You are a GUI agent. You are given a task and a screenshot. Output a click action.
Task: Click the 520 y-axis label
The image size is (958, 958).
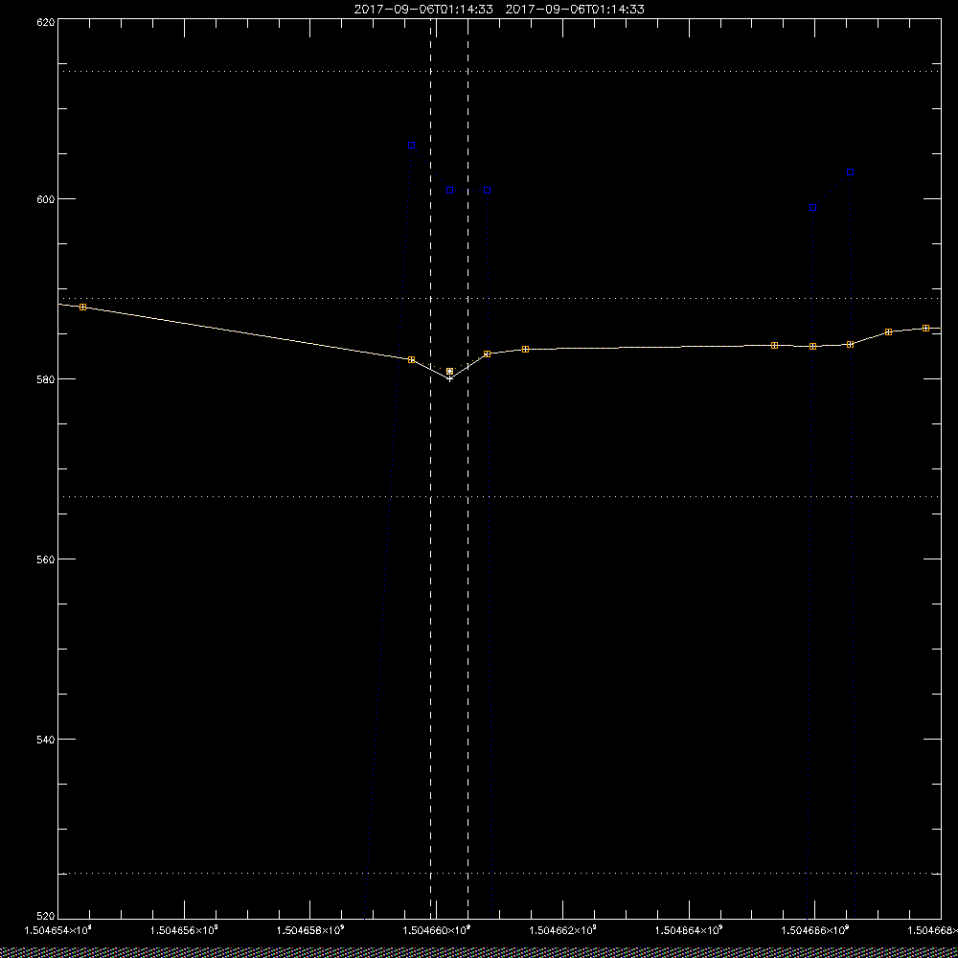(x=47, y=917)
